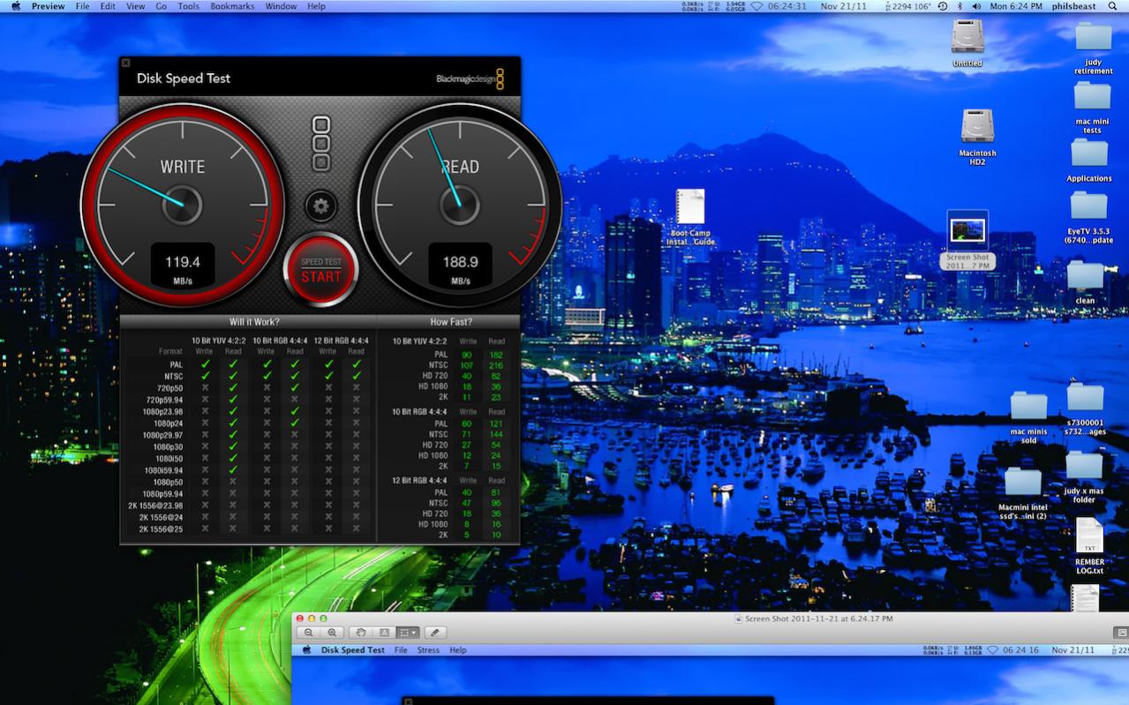Screen dimensions: 1129x705
Task: Click the Disk Speed Test title text
Action: pos(184,79)
